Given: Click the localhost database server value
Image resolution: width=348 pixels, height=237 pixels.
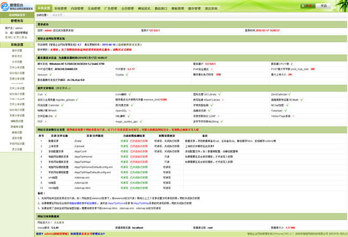Looking at the screenshot, I should pos(138,228).
